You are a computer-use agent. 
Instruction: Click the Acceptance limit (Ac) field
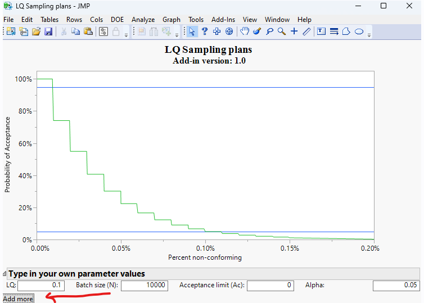pyautogui.click(x=270, y=286)
